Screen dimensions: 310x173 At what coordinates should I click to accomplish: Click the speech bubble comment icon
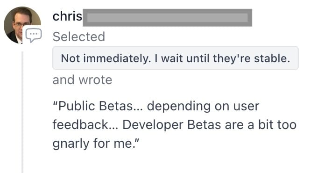(x=34, y=35)
